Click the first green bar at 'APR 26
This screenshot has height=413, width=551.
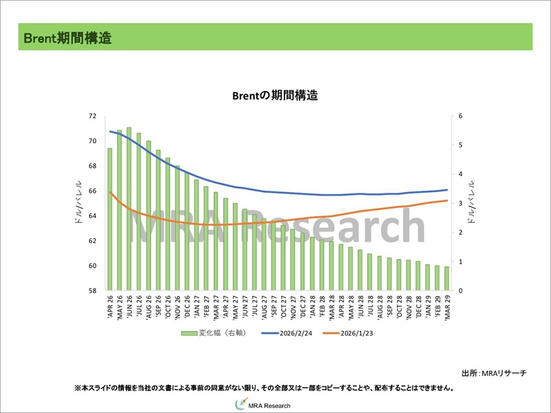[x=110, y=219]
